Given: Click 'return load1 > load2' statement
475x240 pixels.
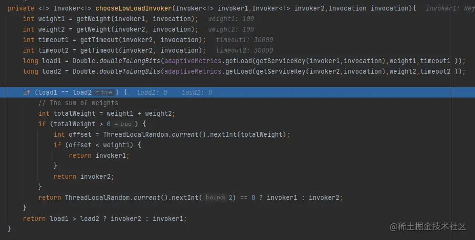Looking at the screenshot, I should click(61, 218).
